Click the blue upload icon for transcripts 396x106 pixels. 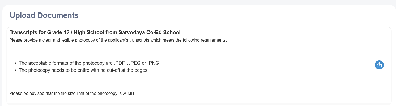tap(379, 65)
